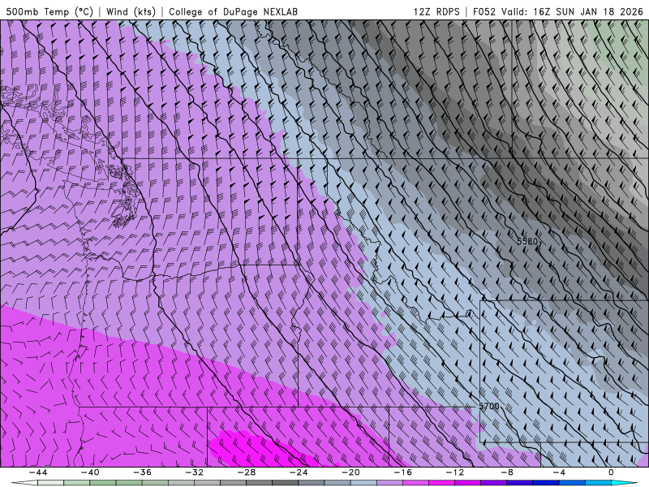This screenshot has height=487, width=649.
Task: Click the cyan arrow end of the colorbar
Action: pyautogui.click(x=624, y=483)
